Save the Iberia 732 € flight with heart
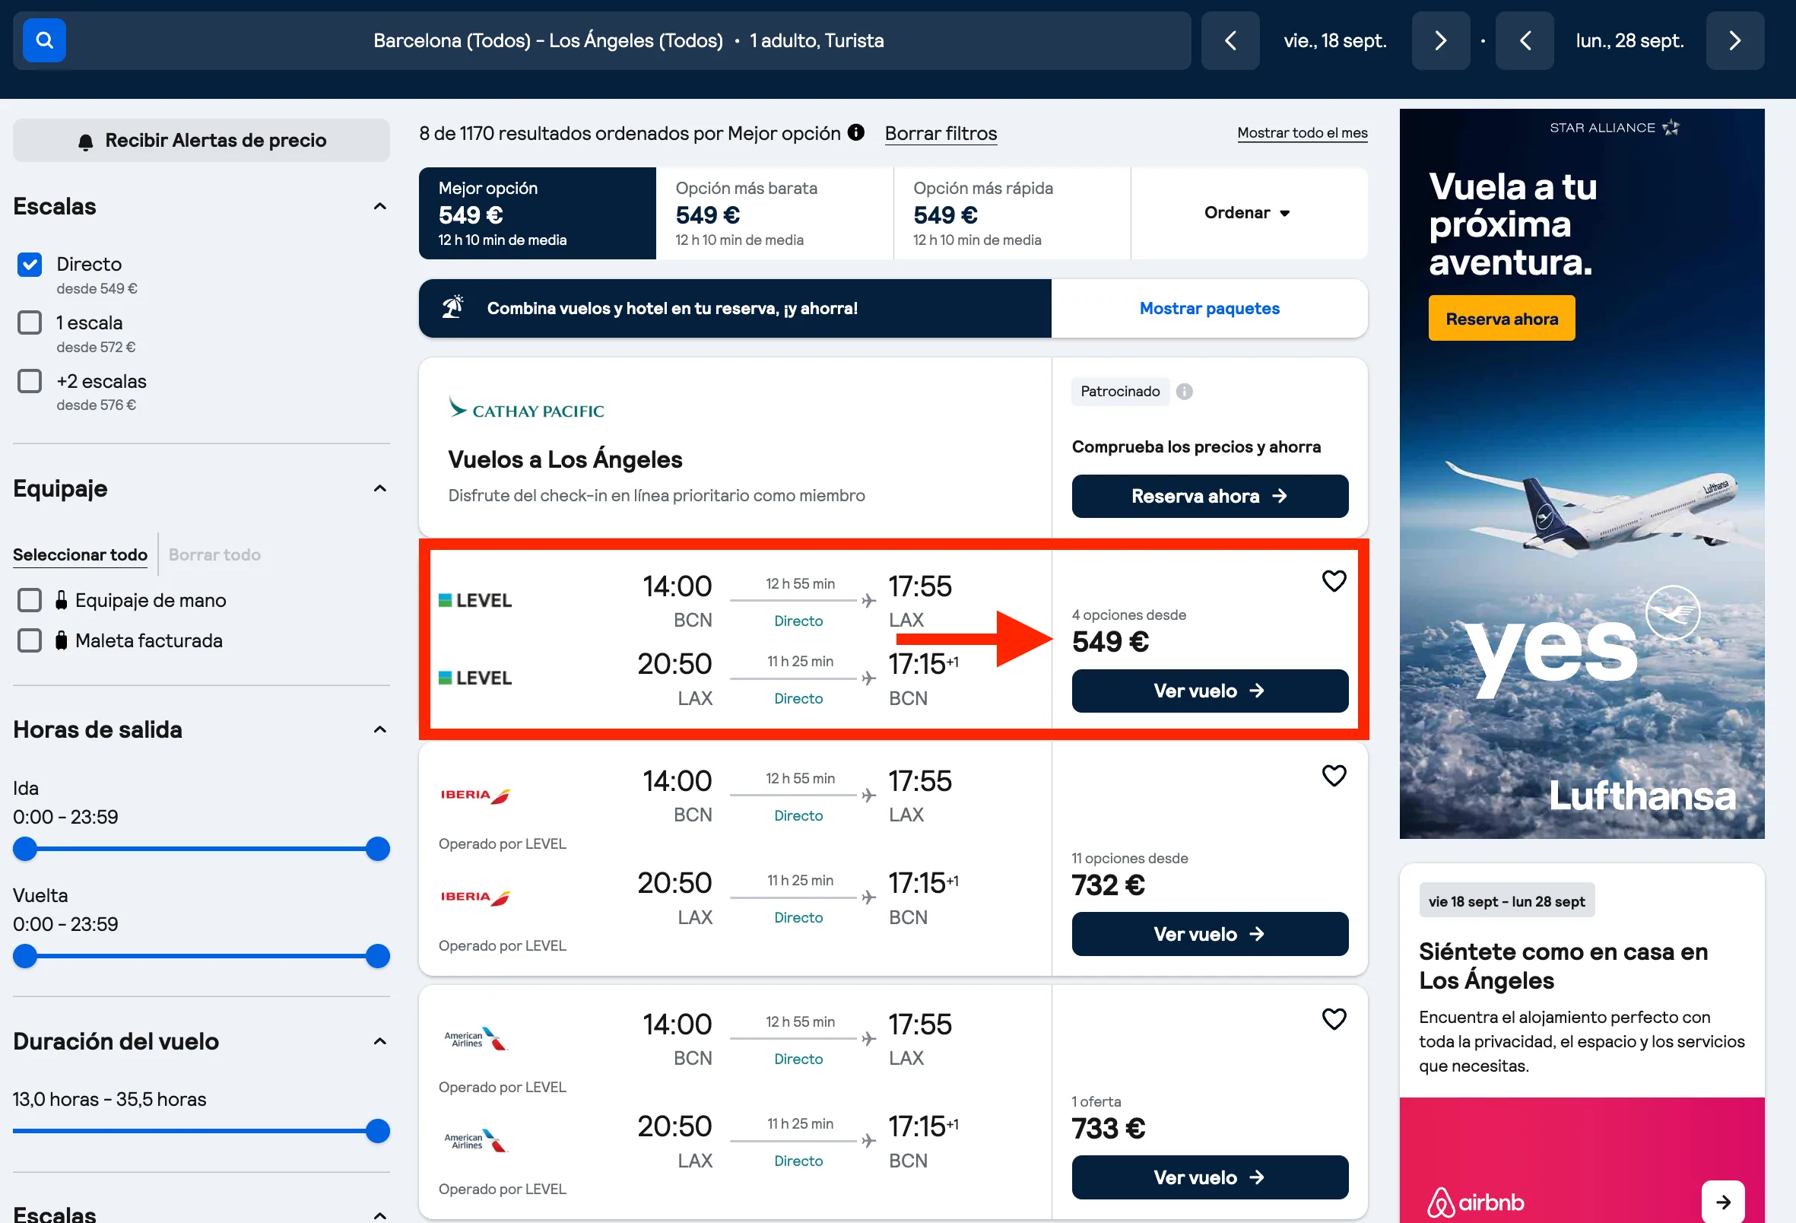This screenshot has width=1796, height=1223. tap(1333, 775)
